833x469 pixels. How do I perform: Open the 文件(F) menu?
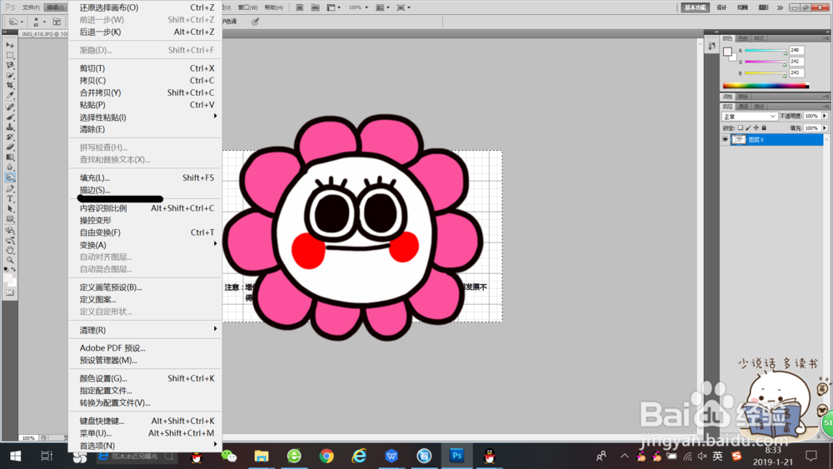(31, 7)
